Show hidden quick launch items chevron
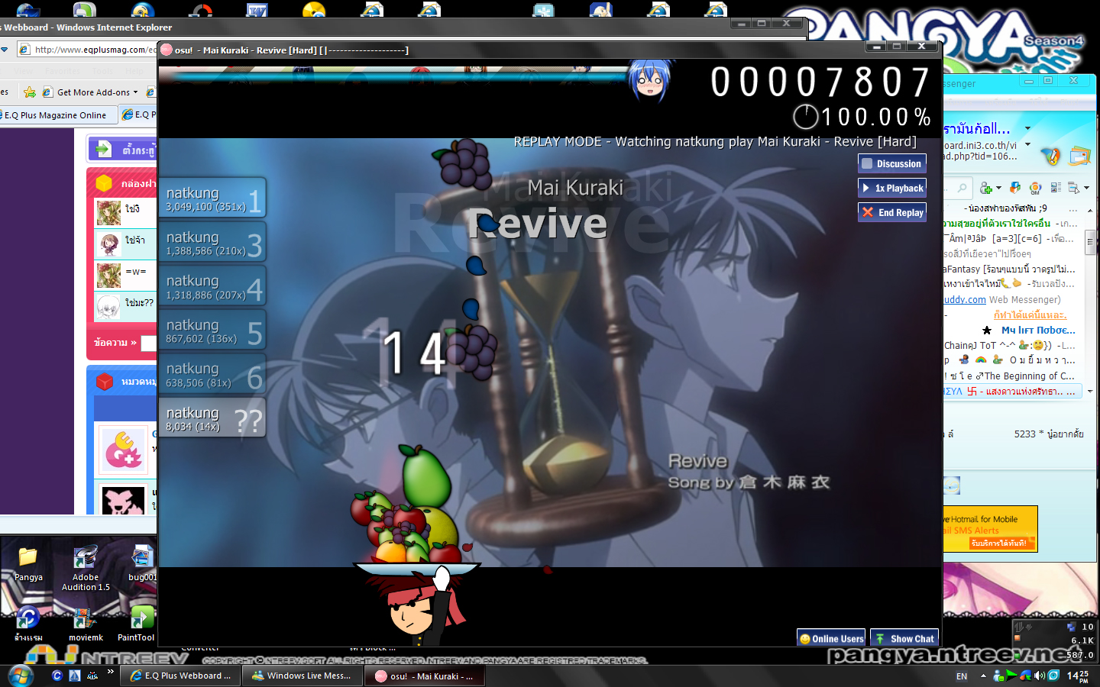Viewport: 1100px width, 687px height. (110, 672)
